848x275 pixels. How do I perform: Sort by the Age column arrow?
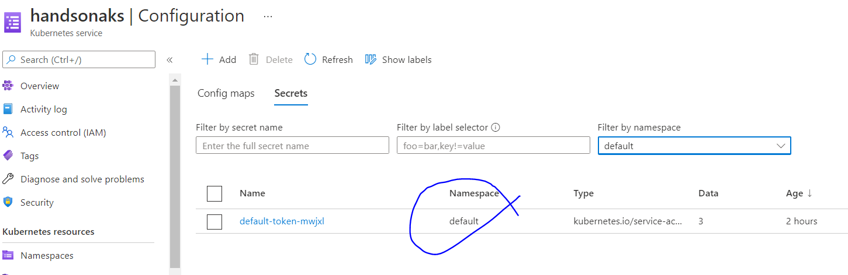tap(809, 193)
